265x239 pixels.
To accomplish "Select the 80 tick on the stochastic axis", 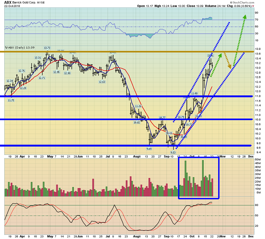I will click(x=256, y=205).
